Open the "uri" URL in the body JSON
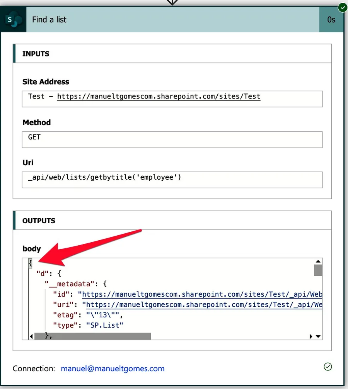The image size is (348, 389). 202,305
